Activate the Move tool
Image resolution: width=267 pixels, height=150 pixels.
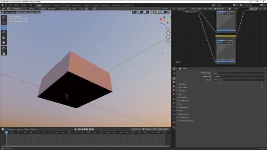tap(4, 28)
